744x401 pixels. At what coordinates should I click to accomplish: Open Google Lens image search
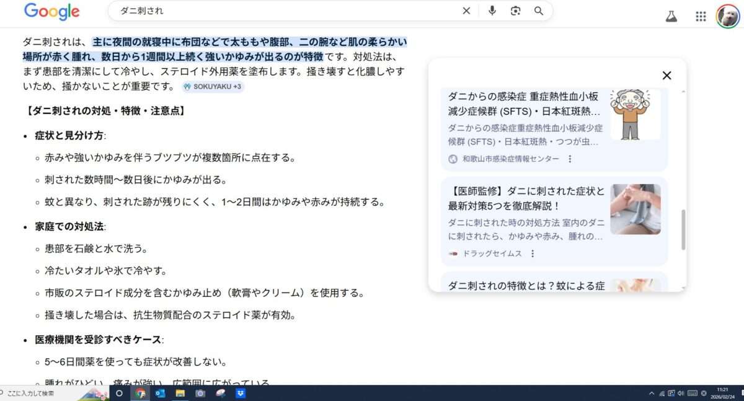(x=515, y=11)
